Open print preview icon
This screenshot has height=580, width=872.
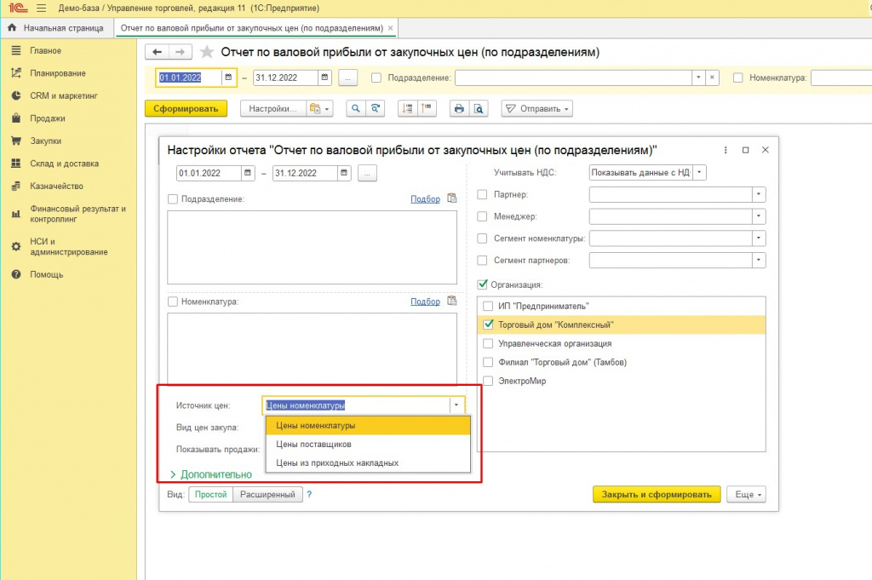coord(479,108)
